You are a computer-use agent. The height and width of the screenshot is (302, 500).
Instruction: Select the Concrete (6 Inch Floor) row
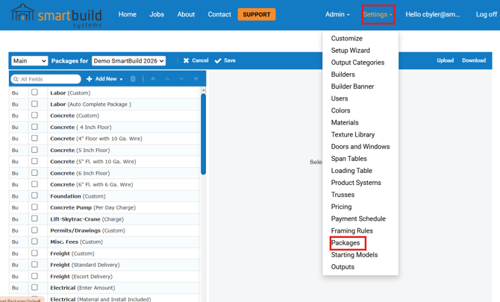pos(104,173)
